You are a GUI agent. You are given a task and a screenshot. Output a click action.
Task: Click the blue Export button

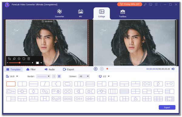167,107
